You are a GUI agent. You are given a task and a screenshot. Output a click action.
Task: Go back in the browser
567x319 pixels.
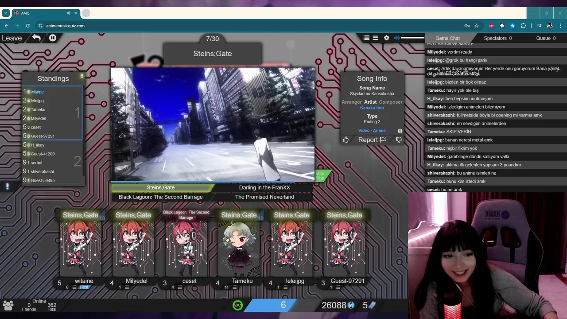coord(6,26)
